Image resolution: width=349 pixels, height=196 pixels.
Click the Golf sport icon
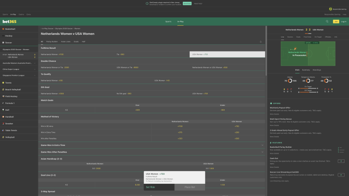pos(3,110)
